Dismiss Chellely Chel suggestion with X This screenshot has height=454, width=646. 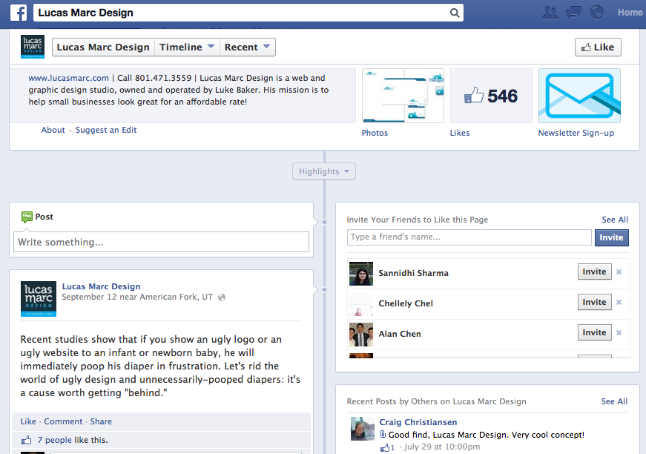coord(619,303)
